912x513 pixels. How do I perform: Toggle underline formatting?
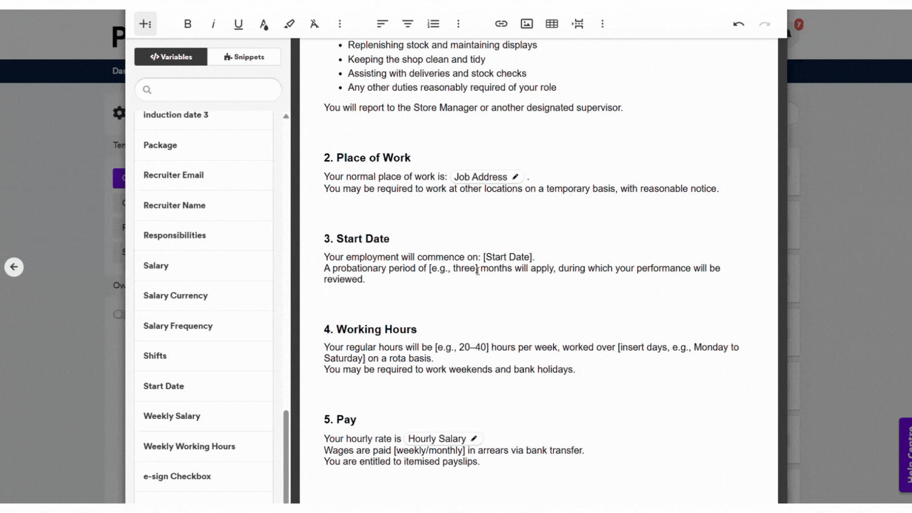coord(238,24)
